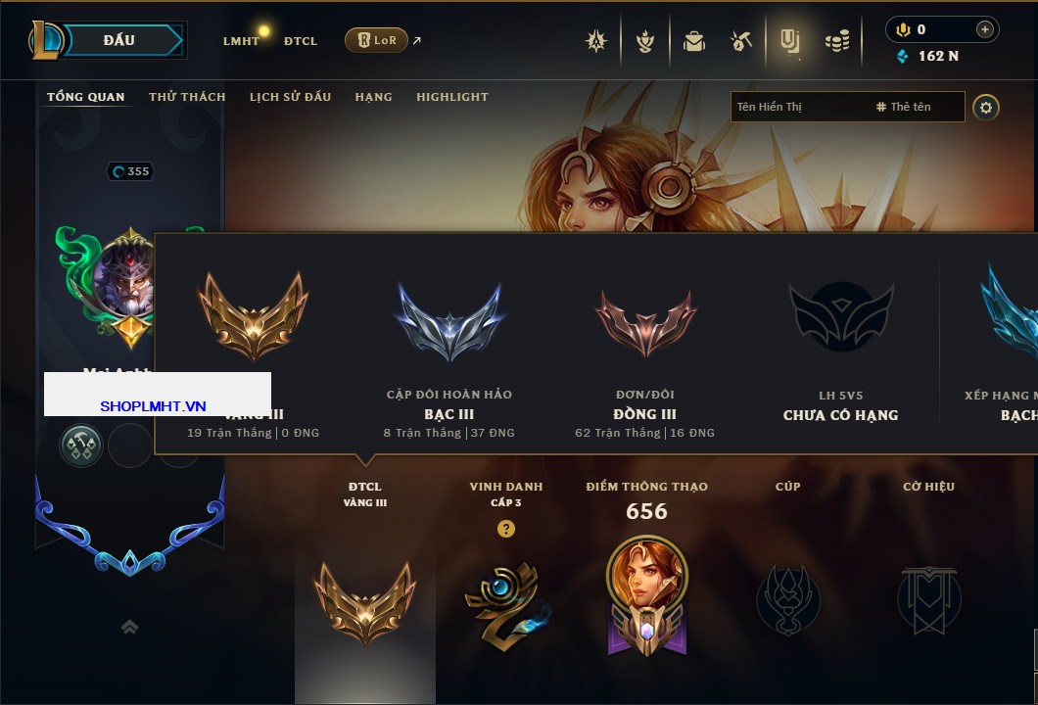Viewport: 1038px width, 705px height.
Task: Open the Clash trophy icon in top bar
Action: [x=644, y=41]
